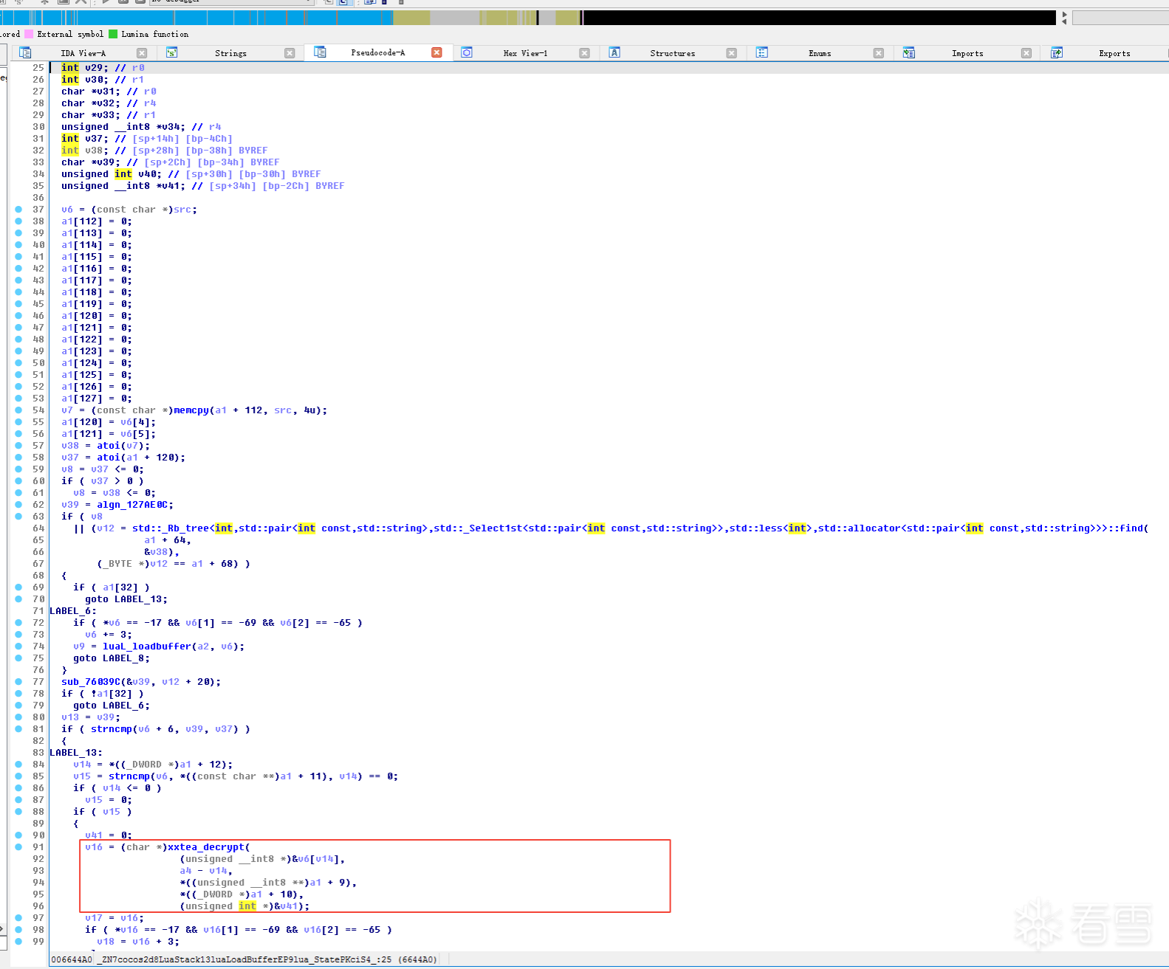Toggle breakpoint dot on line 63
Image resolution: width=1169 pixels, height=969 pixels.
click(18, 517)
